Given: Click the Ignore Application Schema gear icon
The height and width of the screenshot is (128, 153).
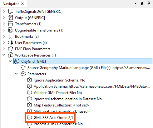Looking at the screenshot, I should click(x=29, y=80).
